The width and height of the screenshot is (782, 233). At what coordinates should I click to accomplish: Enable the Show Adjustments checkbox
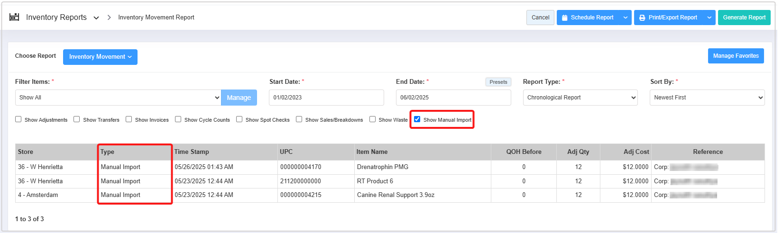(18, 119)
